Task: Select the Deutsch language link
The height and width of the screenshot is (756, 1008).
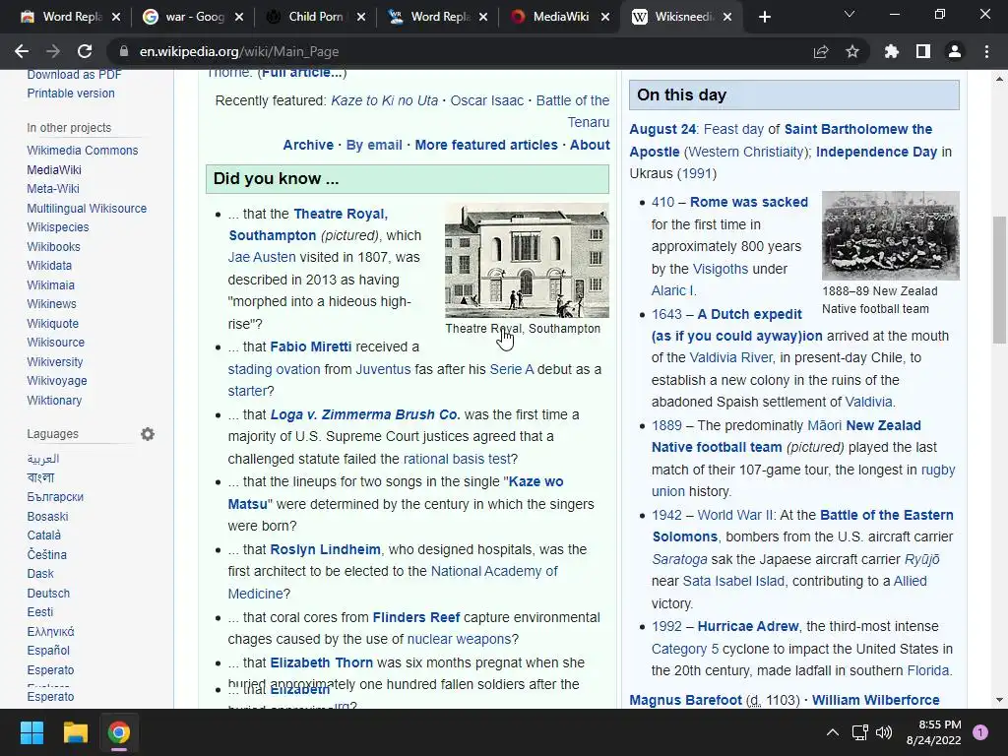Action: (x=48, y=593)
